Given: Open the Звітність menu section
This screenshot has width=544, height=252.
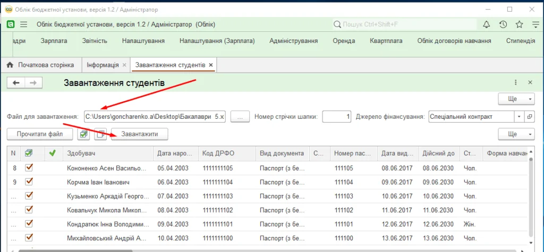Looking at the screenshot, I should coord(95,41).
